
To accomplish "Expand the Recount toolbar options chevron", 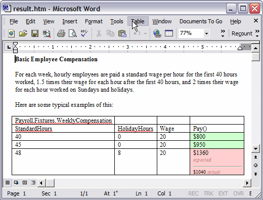I will point(257,33).
